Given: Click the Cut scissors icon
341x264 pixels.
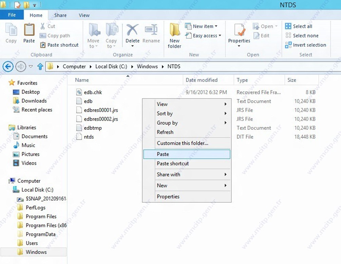Looking at the screenshot, I should 43,26.
